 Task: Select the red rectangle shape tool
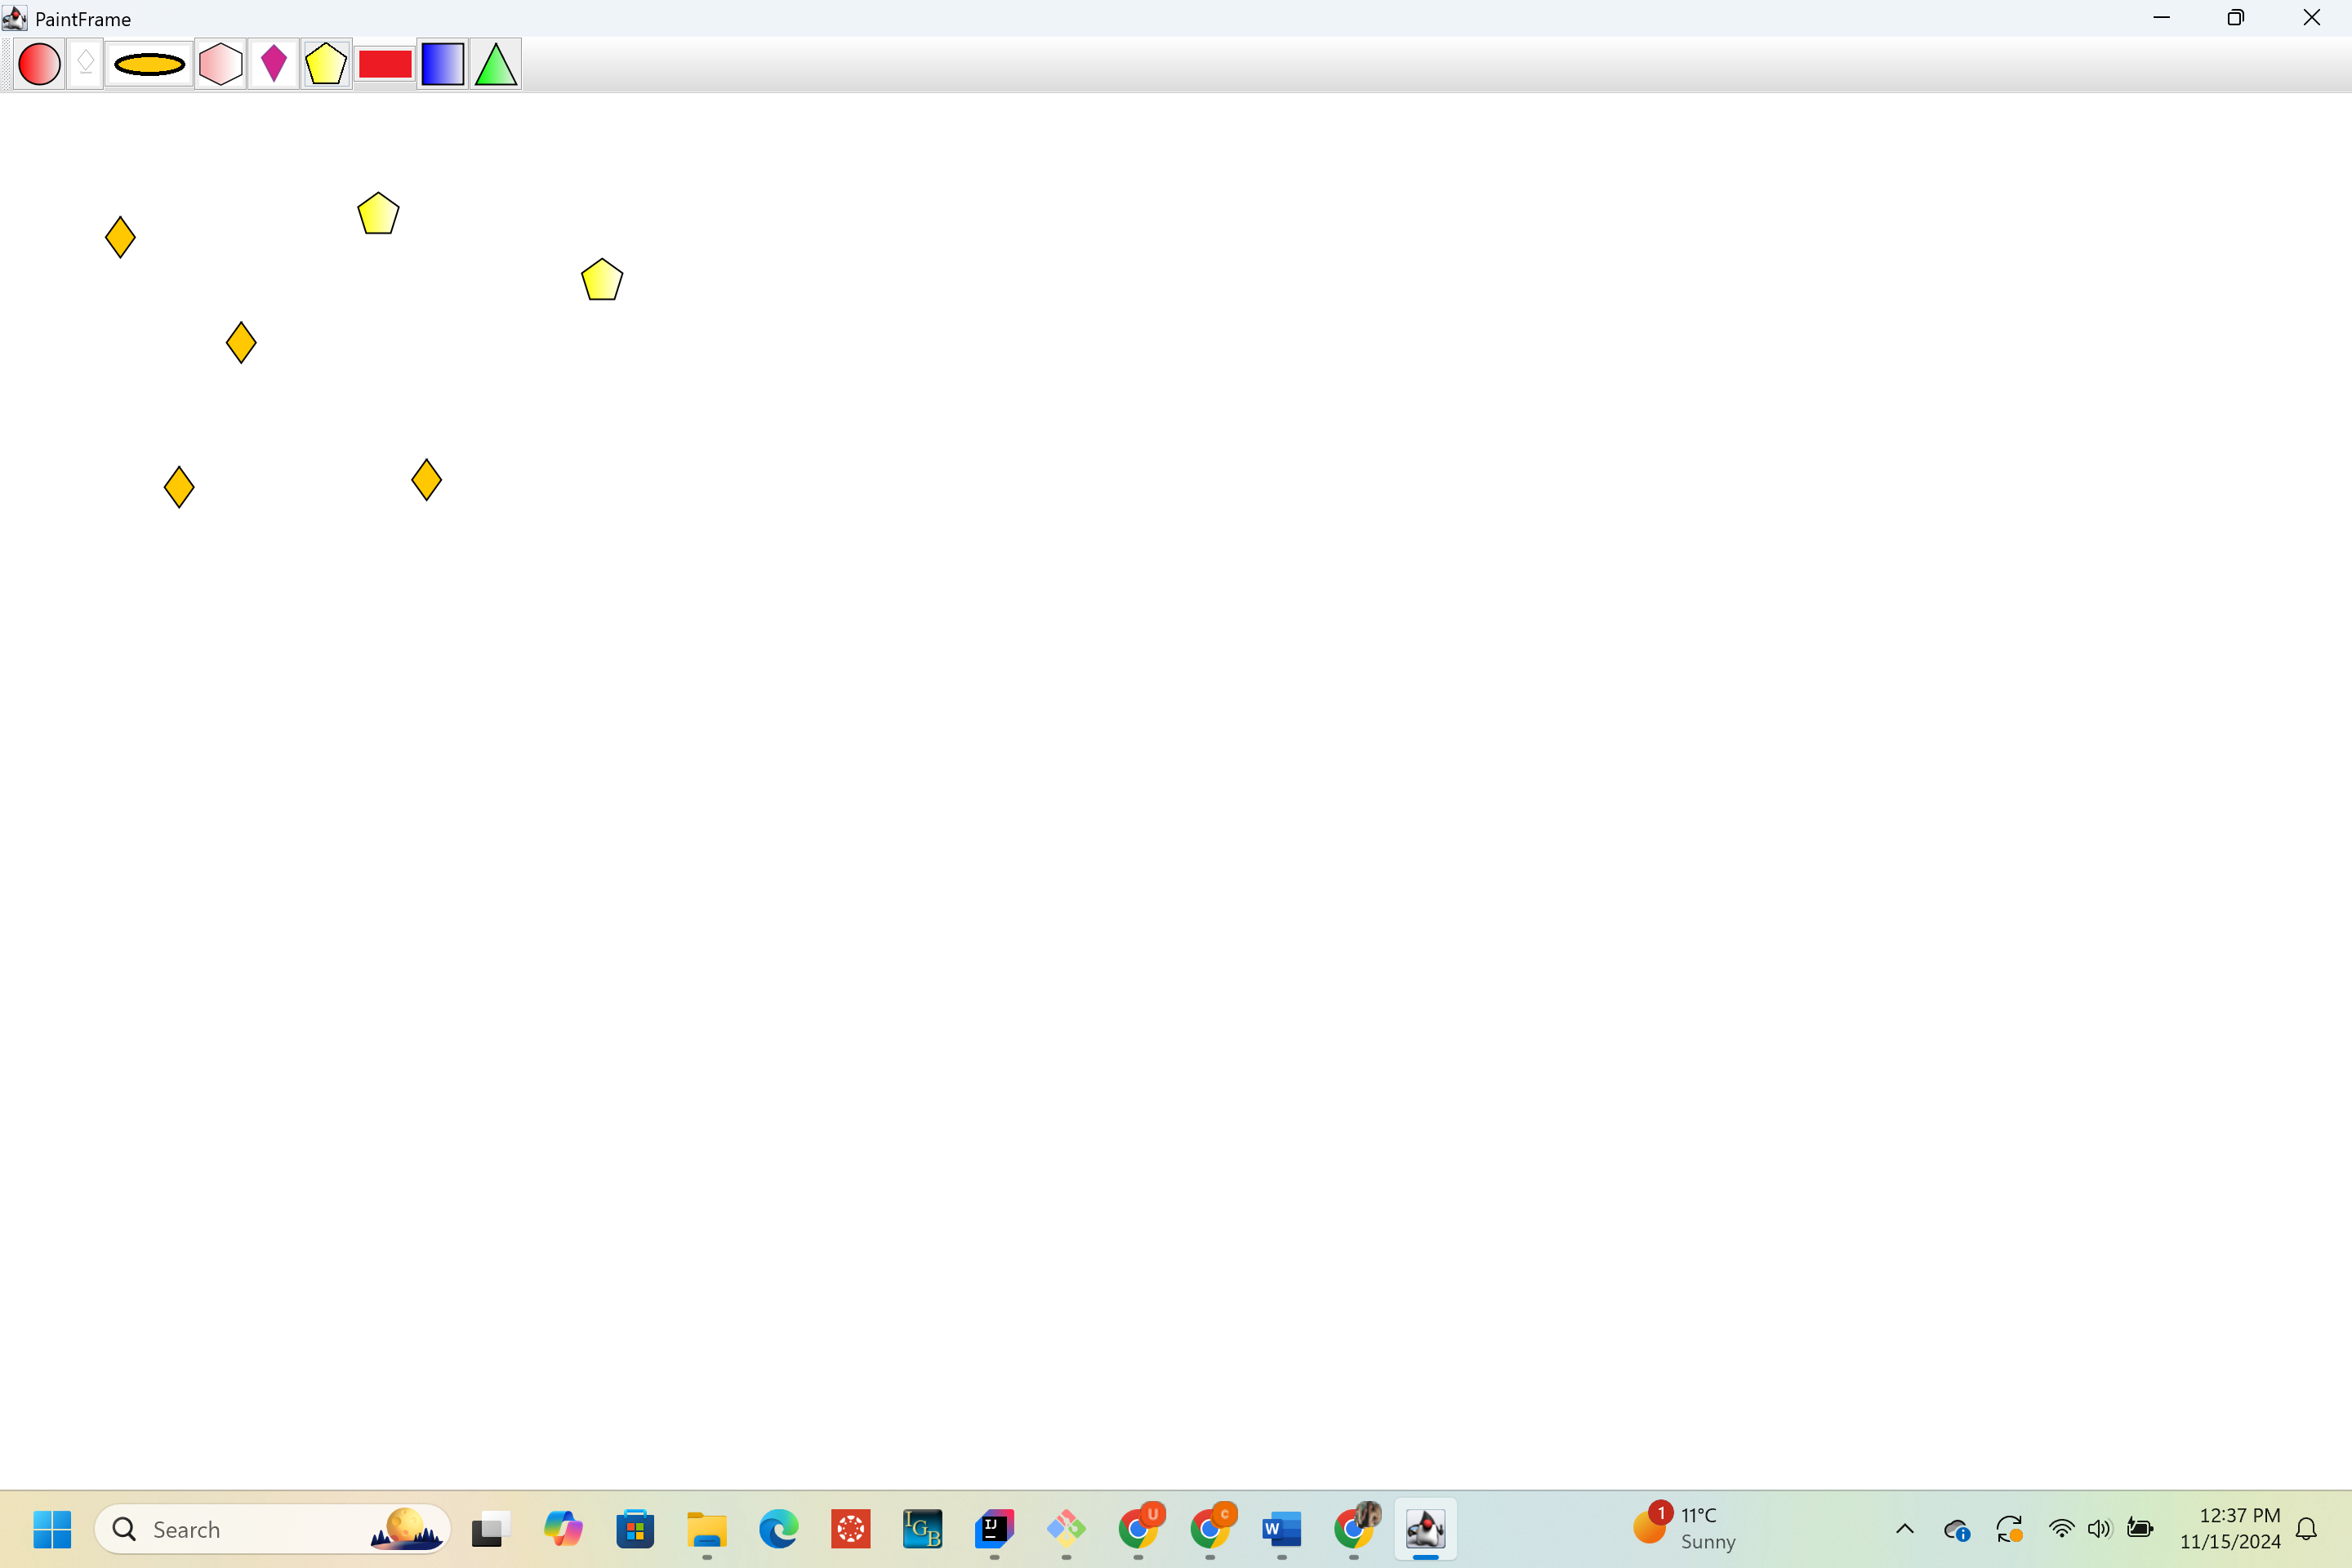pyautogui.click(x=385, y=65)
